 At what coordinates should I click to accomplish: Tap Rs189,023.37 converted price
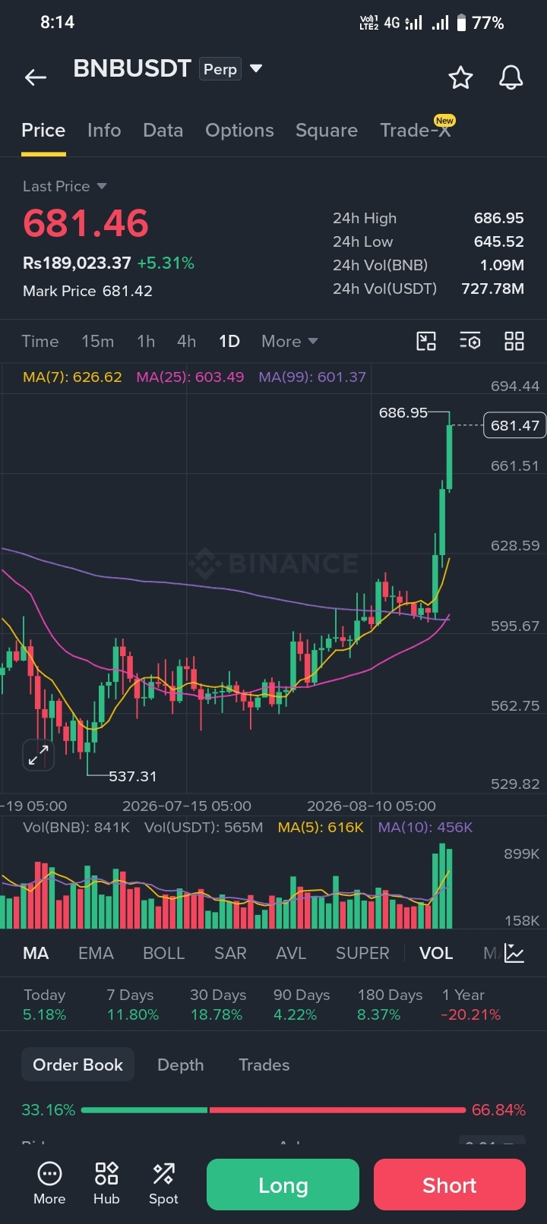point(77,263)
